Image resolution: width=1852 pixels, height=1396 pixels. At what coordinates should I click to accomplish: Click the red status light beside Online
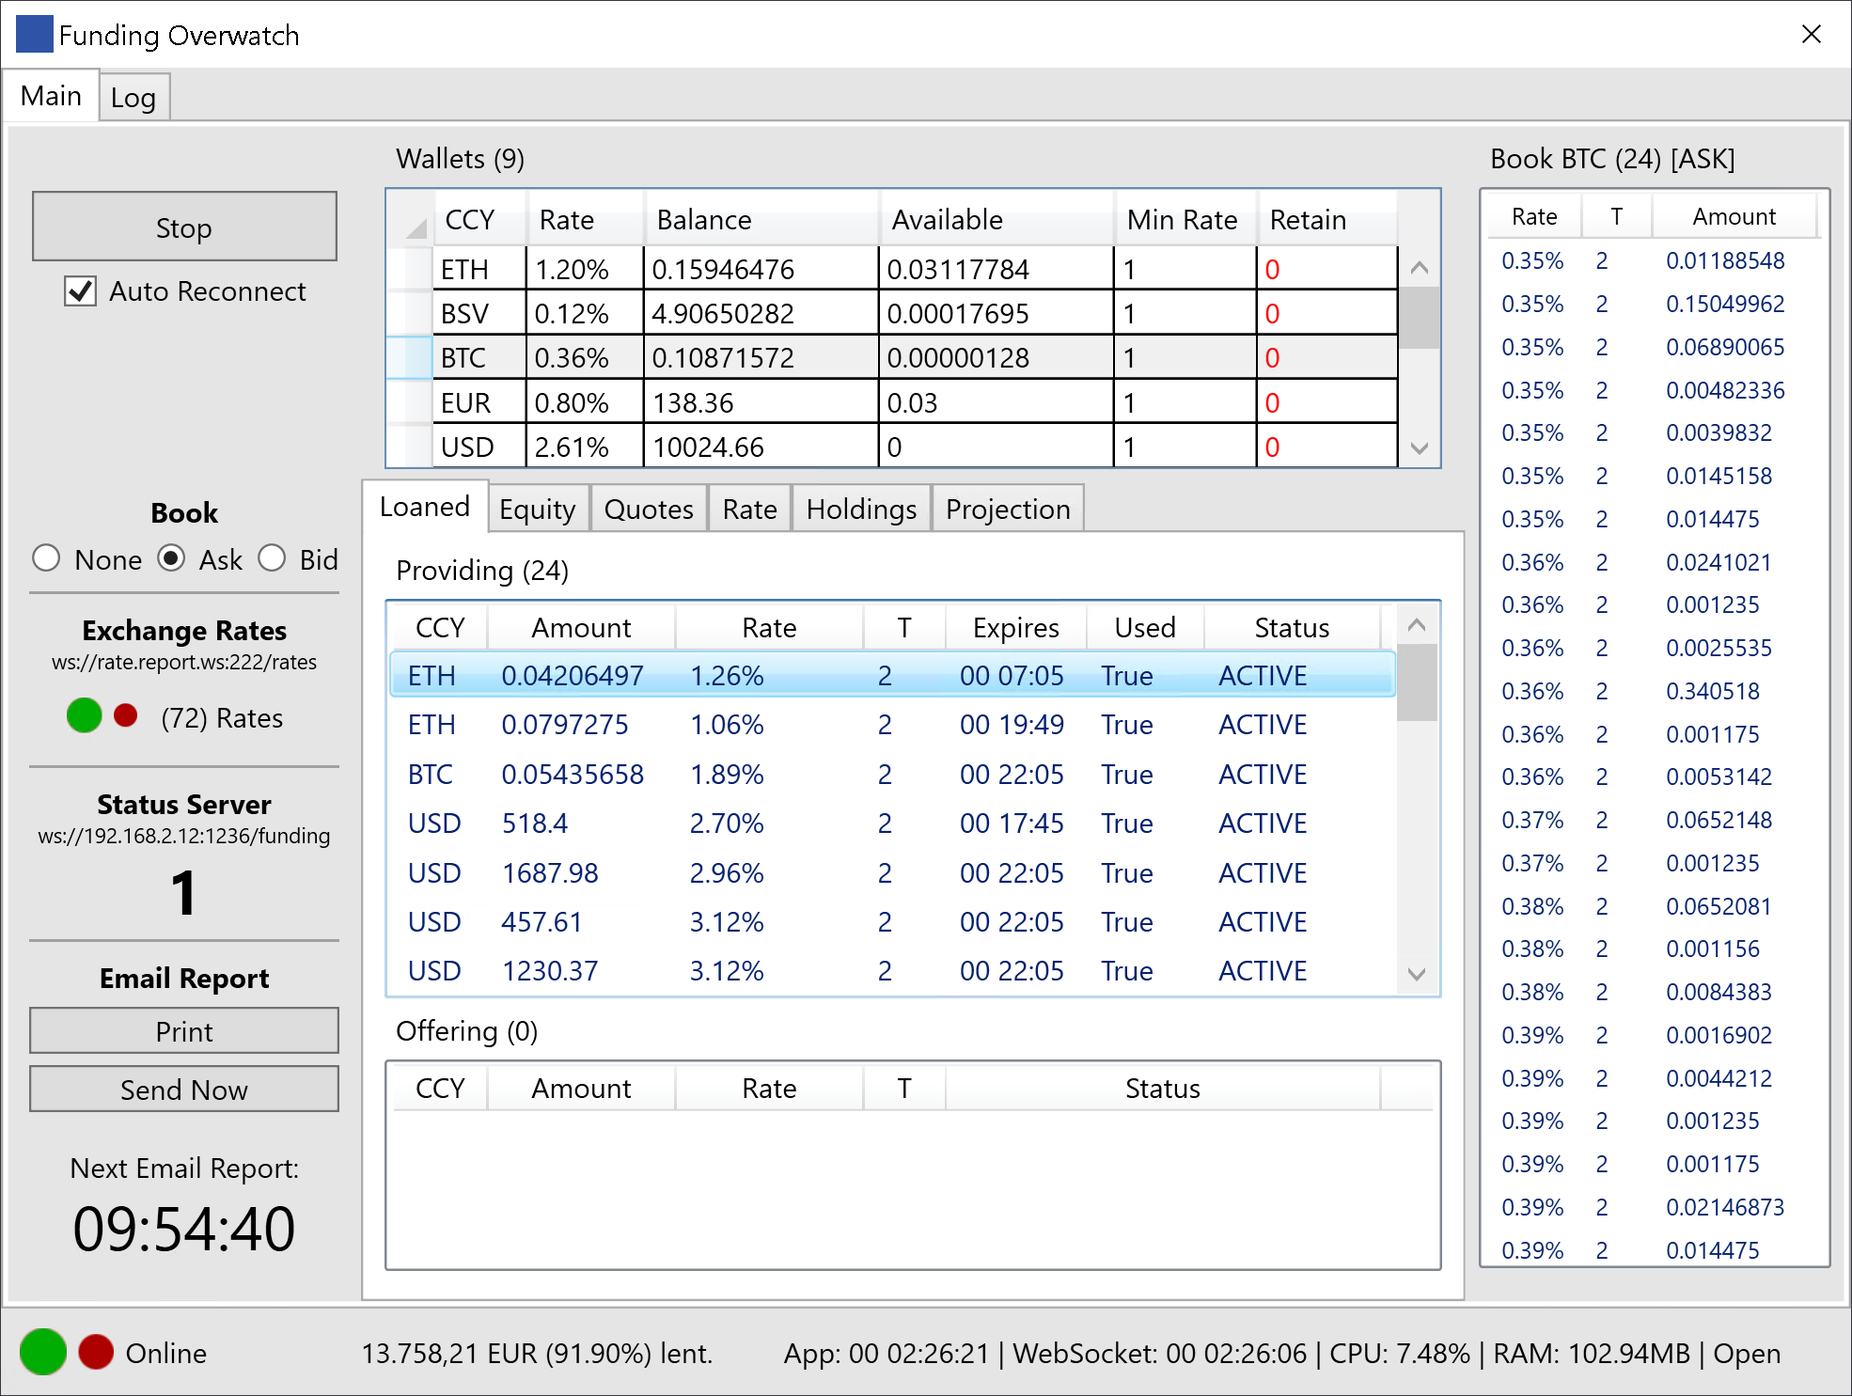96,1352
